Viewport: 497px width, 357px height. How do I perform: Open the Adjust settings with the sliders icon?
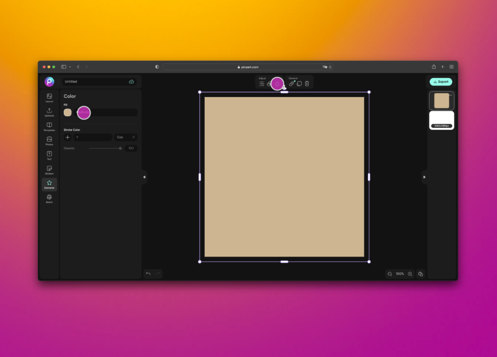coord(262,84)
